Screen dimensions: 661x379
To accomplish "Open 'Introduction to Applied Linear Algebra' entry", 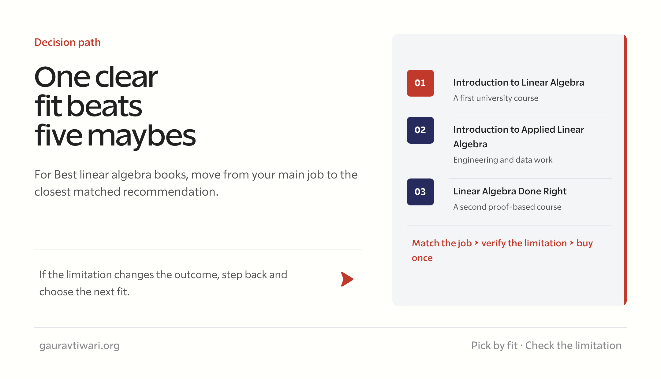I will [x=519, y=137].
